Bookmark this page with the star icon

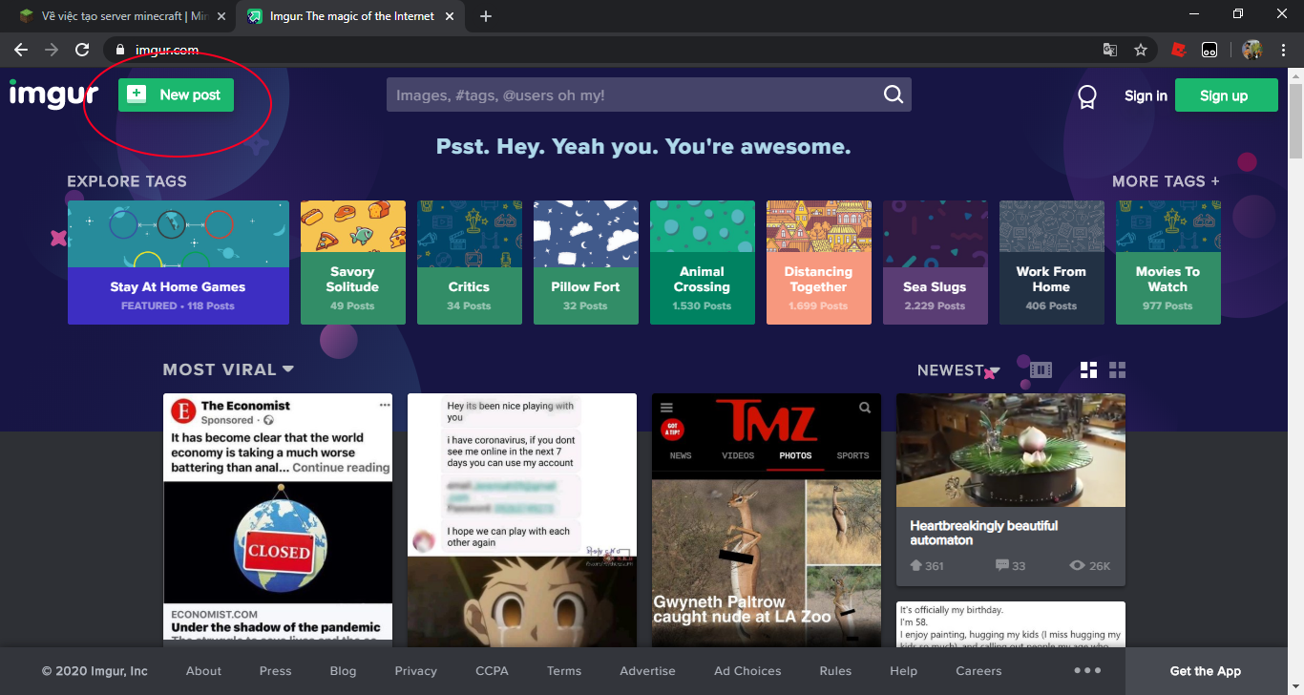pyautogui.click(x=1140, y=50)
